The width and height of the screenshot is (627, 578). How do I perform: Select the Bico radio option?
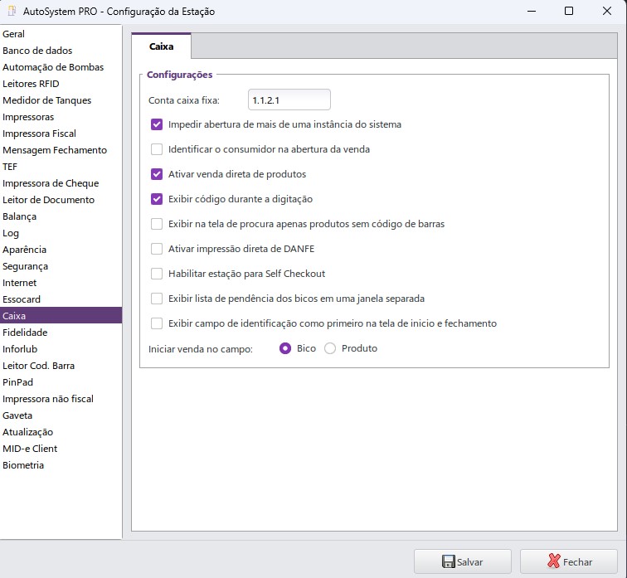[286, 348]
